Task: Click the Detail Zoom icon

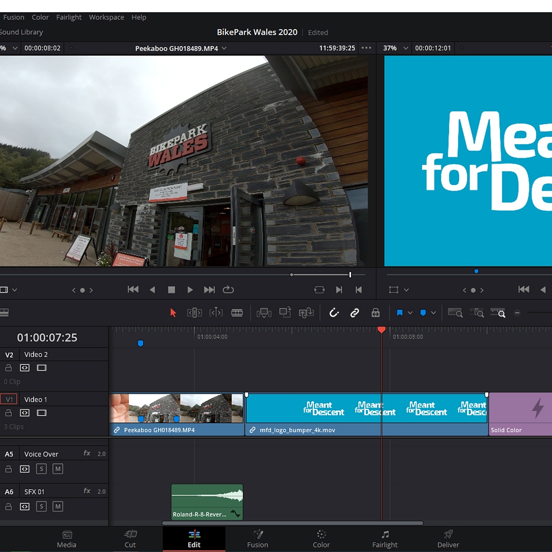Action: (477, 313)
